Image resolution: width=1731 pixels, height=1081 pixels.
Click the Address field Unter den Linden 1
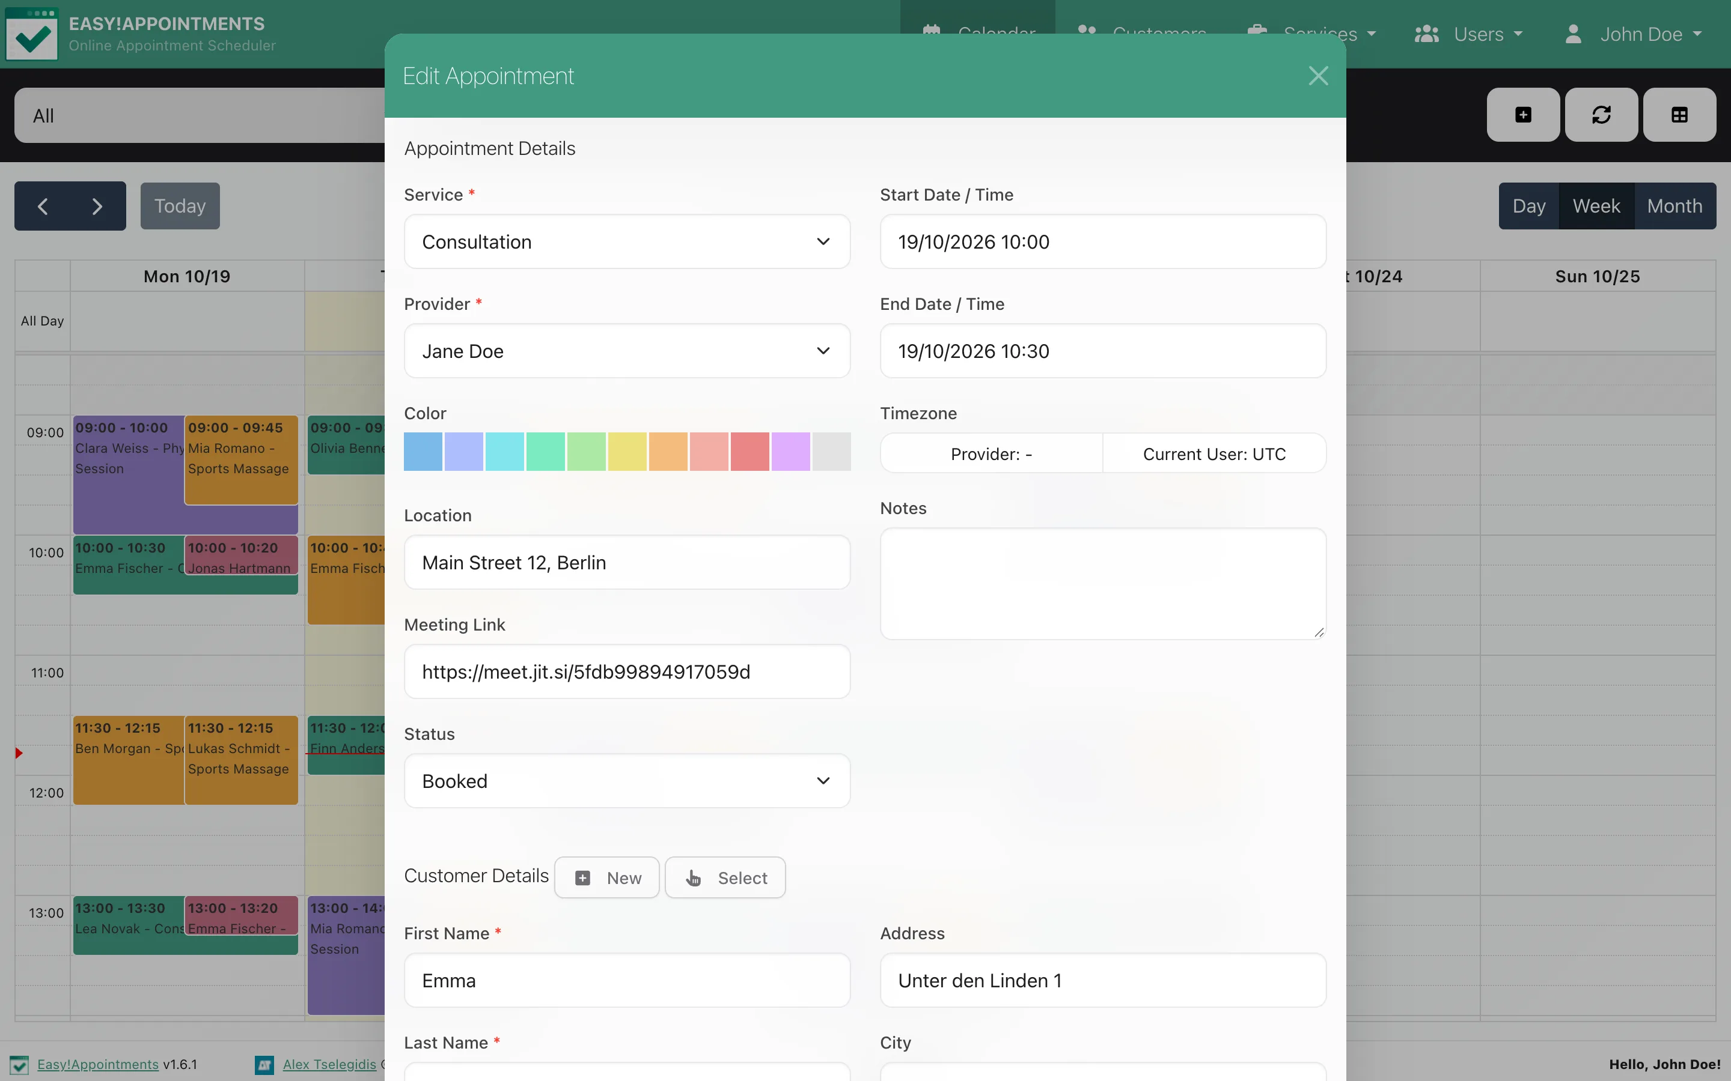[1102, 981]
